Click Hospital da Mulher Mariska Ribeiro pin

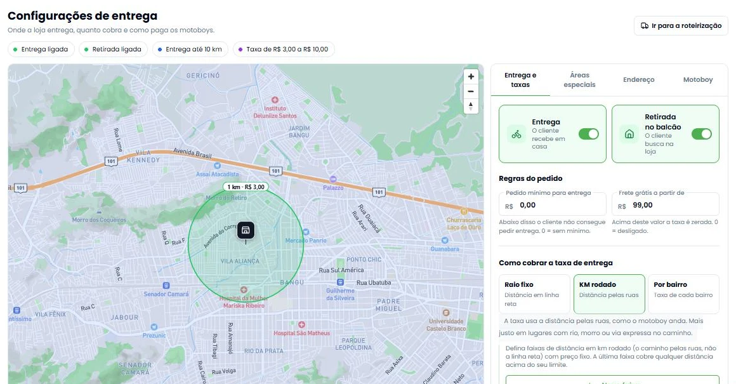[x=244, y=289]
